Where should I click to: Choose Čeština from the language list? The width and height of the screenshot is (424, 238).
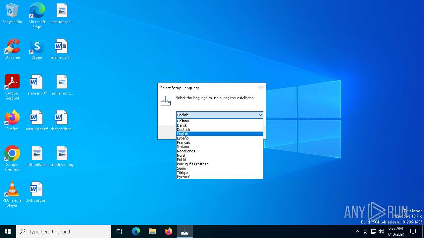(220, 121)
